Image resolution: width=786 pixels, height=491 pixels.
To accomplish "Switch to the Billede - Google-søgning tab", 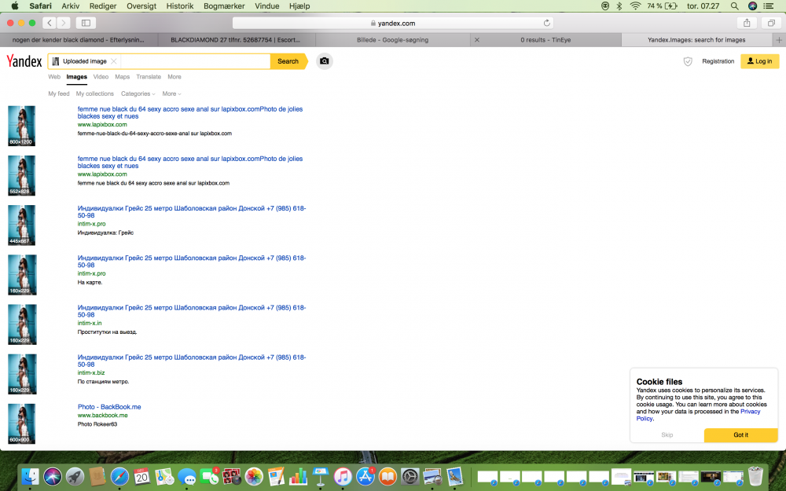I will click(x=392, y=39).
